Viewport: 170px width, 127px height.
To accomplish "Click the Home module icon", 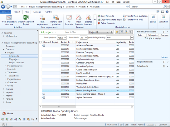I will pyautogui.click(x=4, y=114).
